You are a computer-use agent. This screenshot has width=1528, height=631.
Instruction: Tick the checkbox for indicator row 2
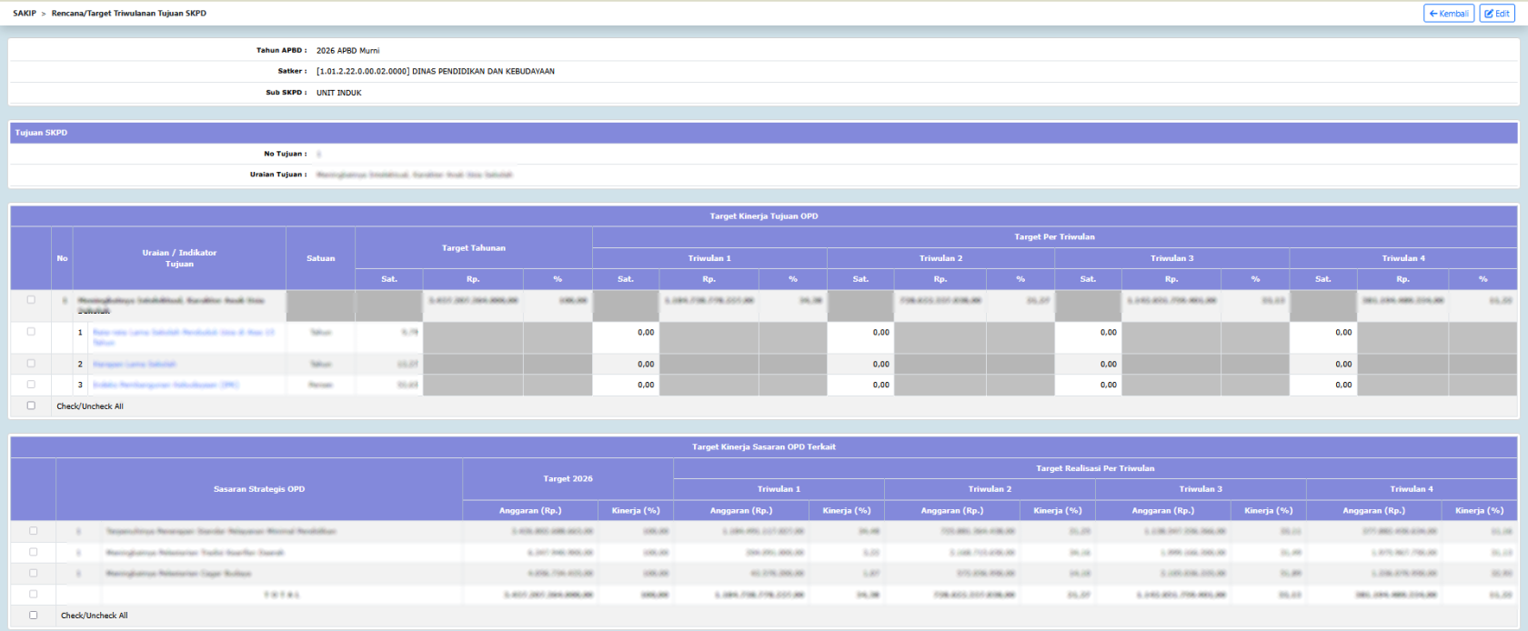click(x=31, y=364)
